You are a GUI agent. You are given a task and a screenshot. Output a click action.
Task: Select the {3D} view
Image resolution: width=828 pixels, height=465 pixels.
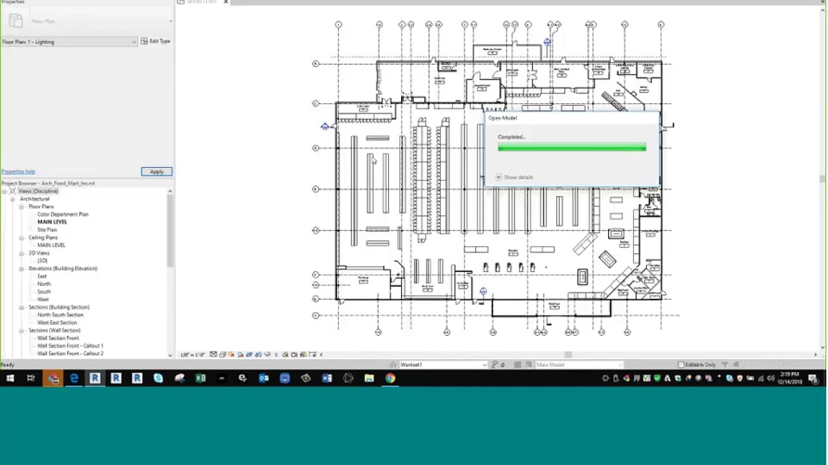click(x=42, y=261)
